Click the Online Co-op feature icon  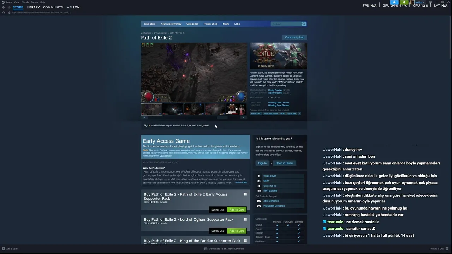point(259,186)
